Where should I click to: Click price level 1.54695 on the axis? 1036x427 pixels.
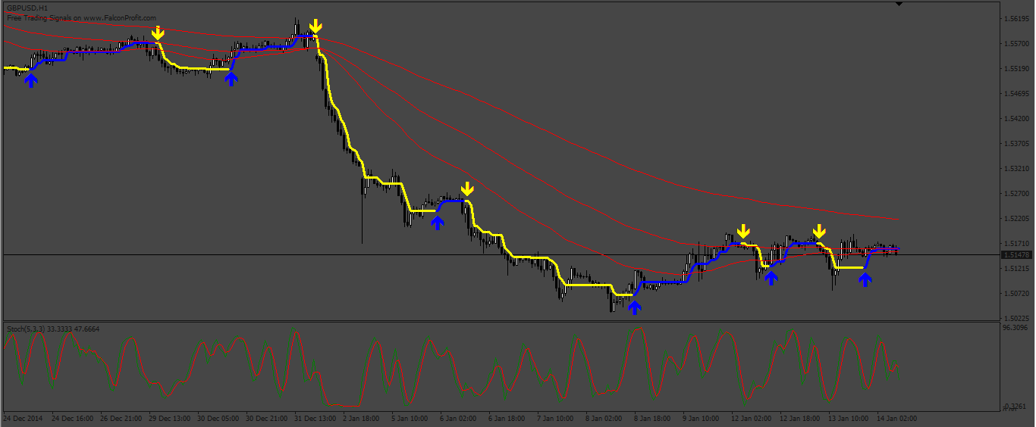coord(1015,94)
